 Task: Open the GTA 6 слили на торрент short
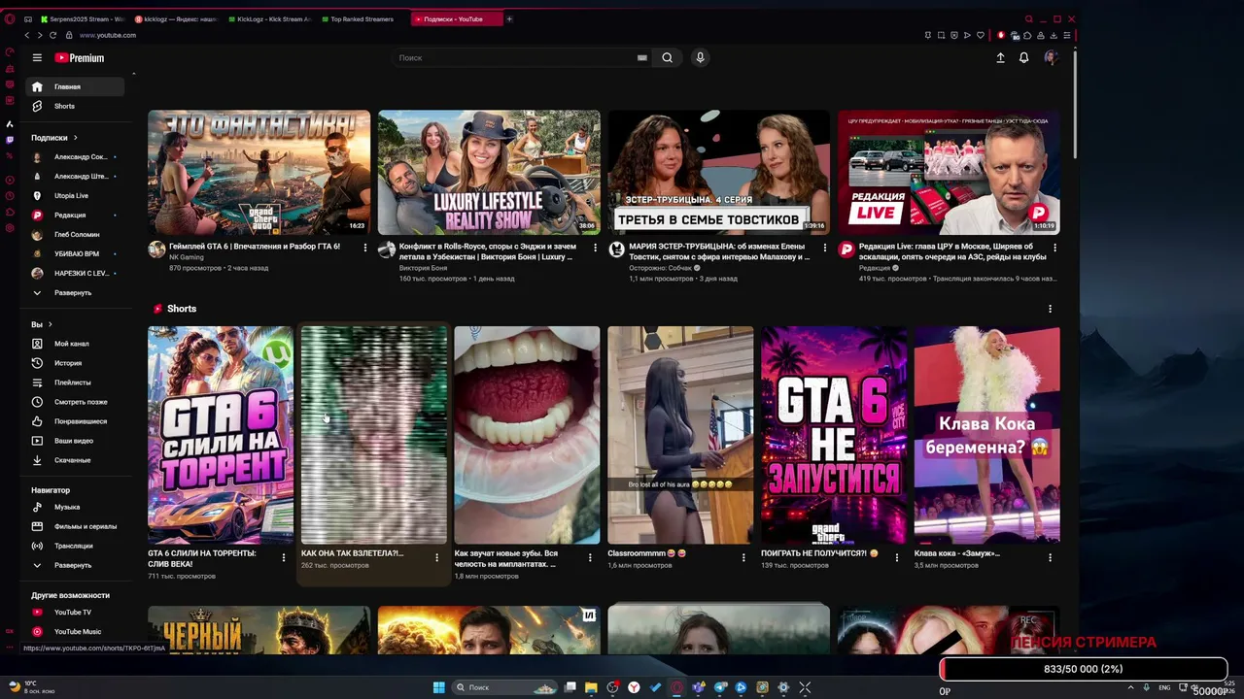tap(221, 435)
